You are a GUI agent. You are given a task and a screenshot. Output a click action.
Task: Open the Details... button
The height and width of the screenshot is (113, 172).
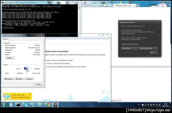tap(10, 58)
